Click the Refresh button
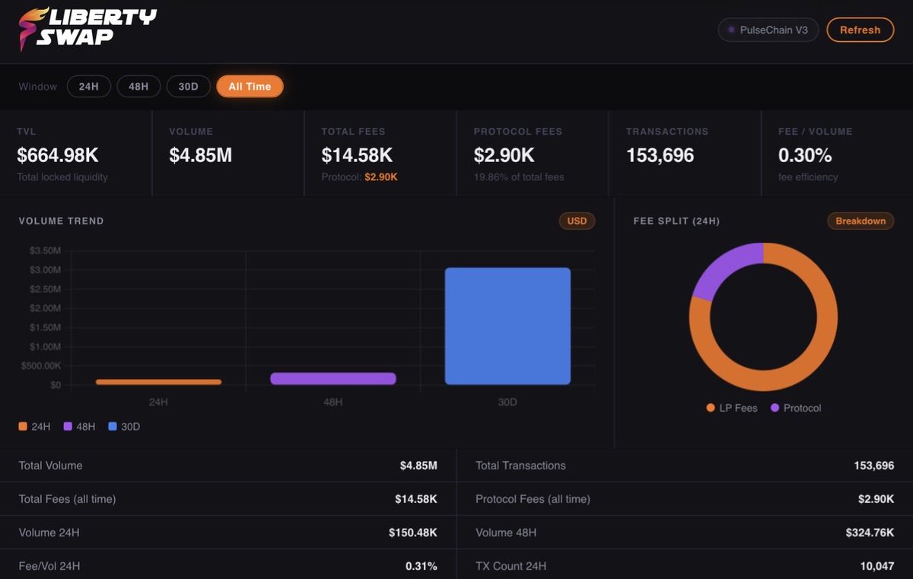 [860, 30]
